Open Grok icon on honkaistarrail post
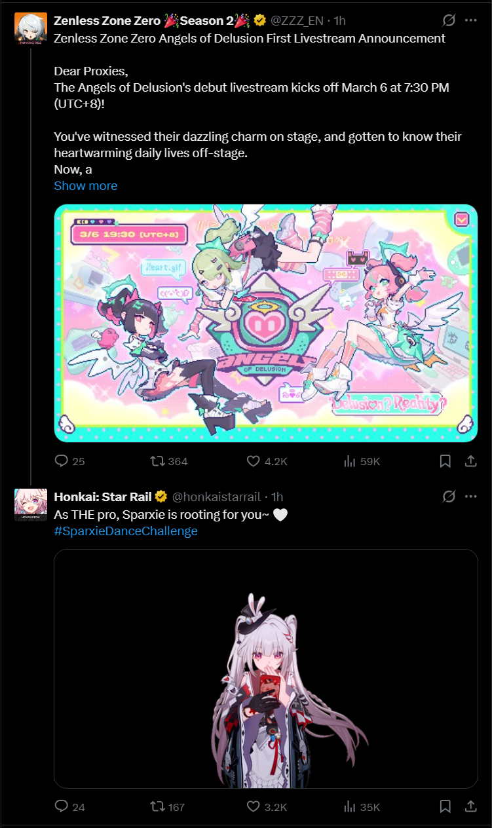 tap(449, 497)
